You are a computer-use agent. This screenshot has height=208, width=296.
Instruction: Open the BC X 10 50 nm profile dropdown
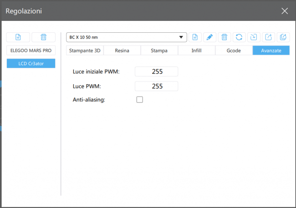(127, 37)
